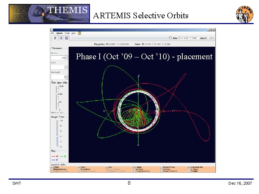This screenshot has width=259, height=194.
Task: Toggle the Animation Bar checkbox
Action: coord(189,167)
